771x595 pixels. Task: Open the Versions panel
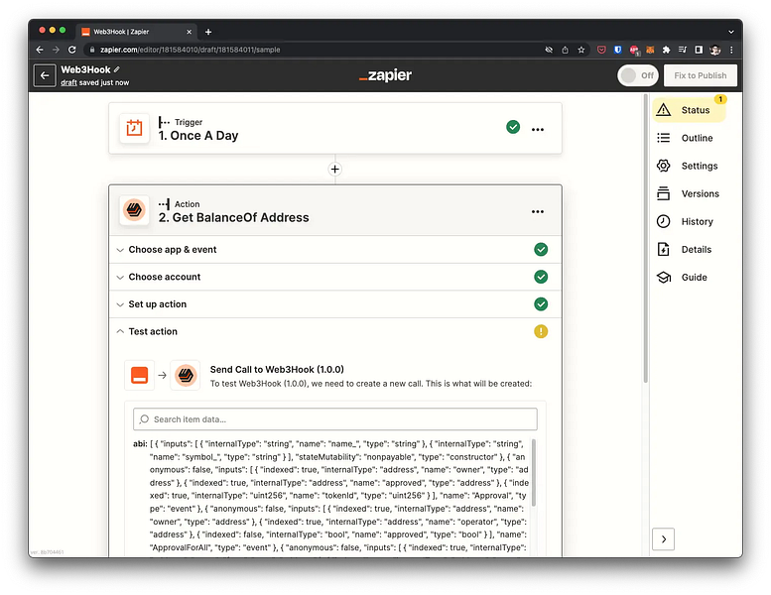coord(689,193)
